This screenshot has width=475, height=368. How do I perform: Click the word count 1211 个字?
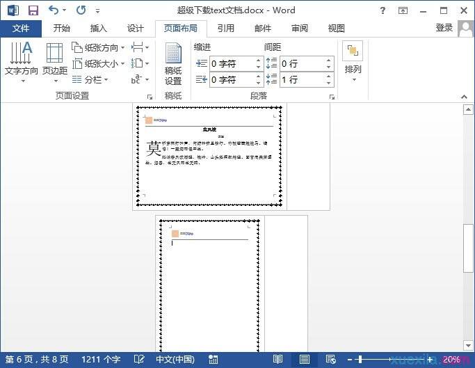click(101, 360)
